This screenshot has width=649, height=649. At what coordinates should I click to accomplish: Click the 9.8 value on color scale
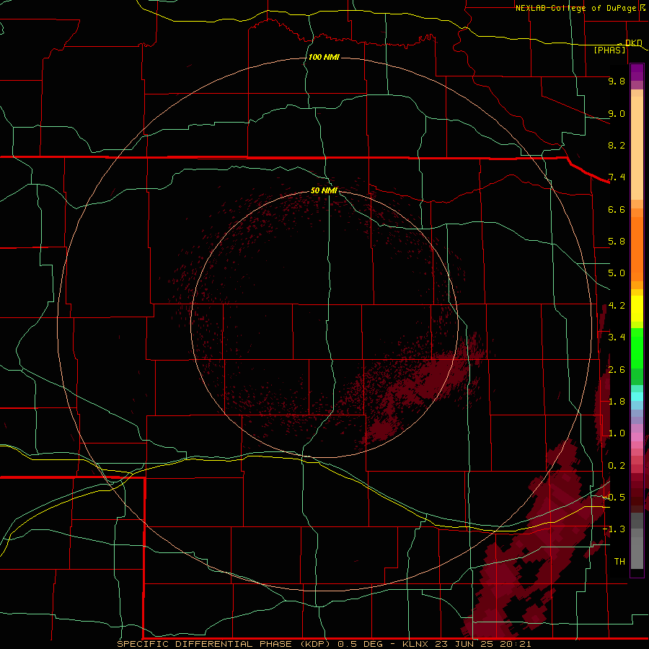pyautogui.click(x=617, y=81)
